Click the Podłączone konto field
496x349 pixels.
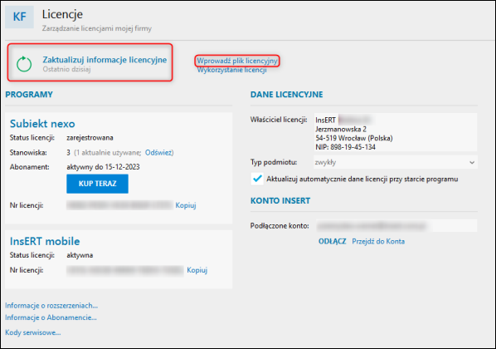[396, 226]
